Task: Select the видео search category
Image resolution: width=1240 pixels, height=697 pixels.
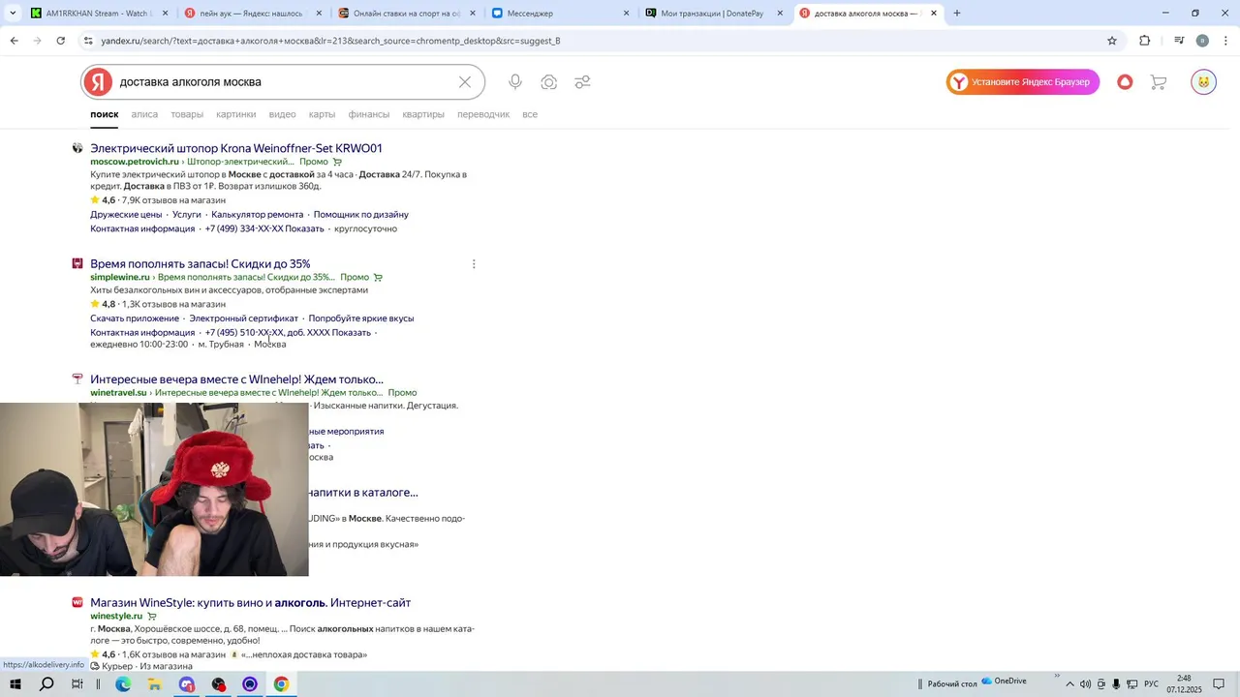Action: click(x=282, y=114)
